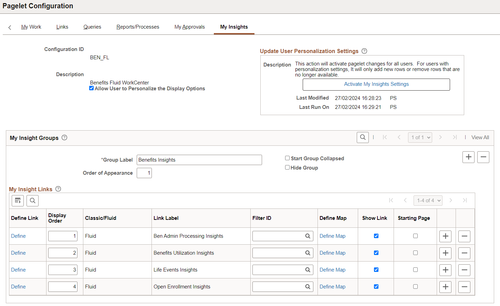Screen dimensions: 500x306
Task: Disable Show Link for Life Events Insights
Action: click(376, 269)
